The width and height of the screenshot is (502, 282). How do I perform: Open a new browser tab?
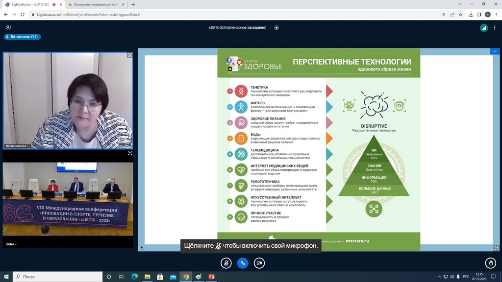(x=133, y=4)
